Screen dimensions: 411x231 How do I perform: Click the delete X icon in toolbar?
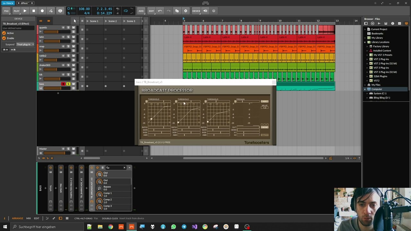pyautogui.click(x=185, y=11)
